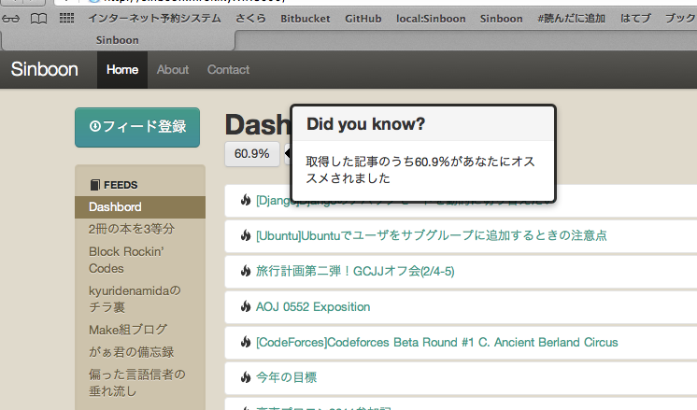Screen dimensions: 697x410
Task: Click the Sinboon brand logo
Action: pos(45,69)
